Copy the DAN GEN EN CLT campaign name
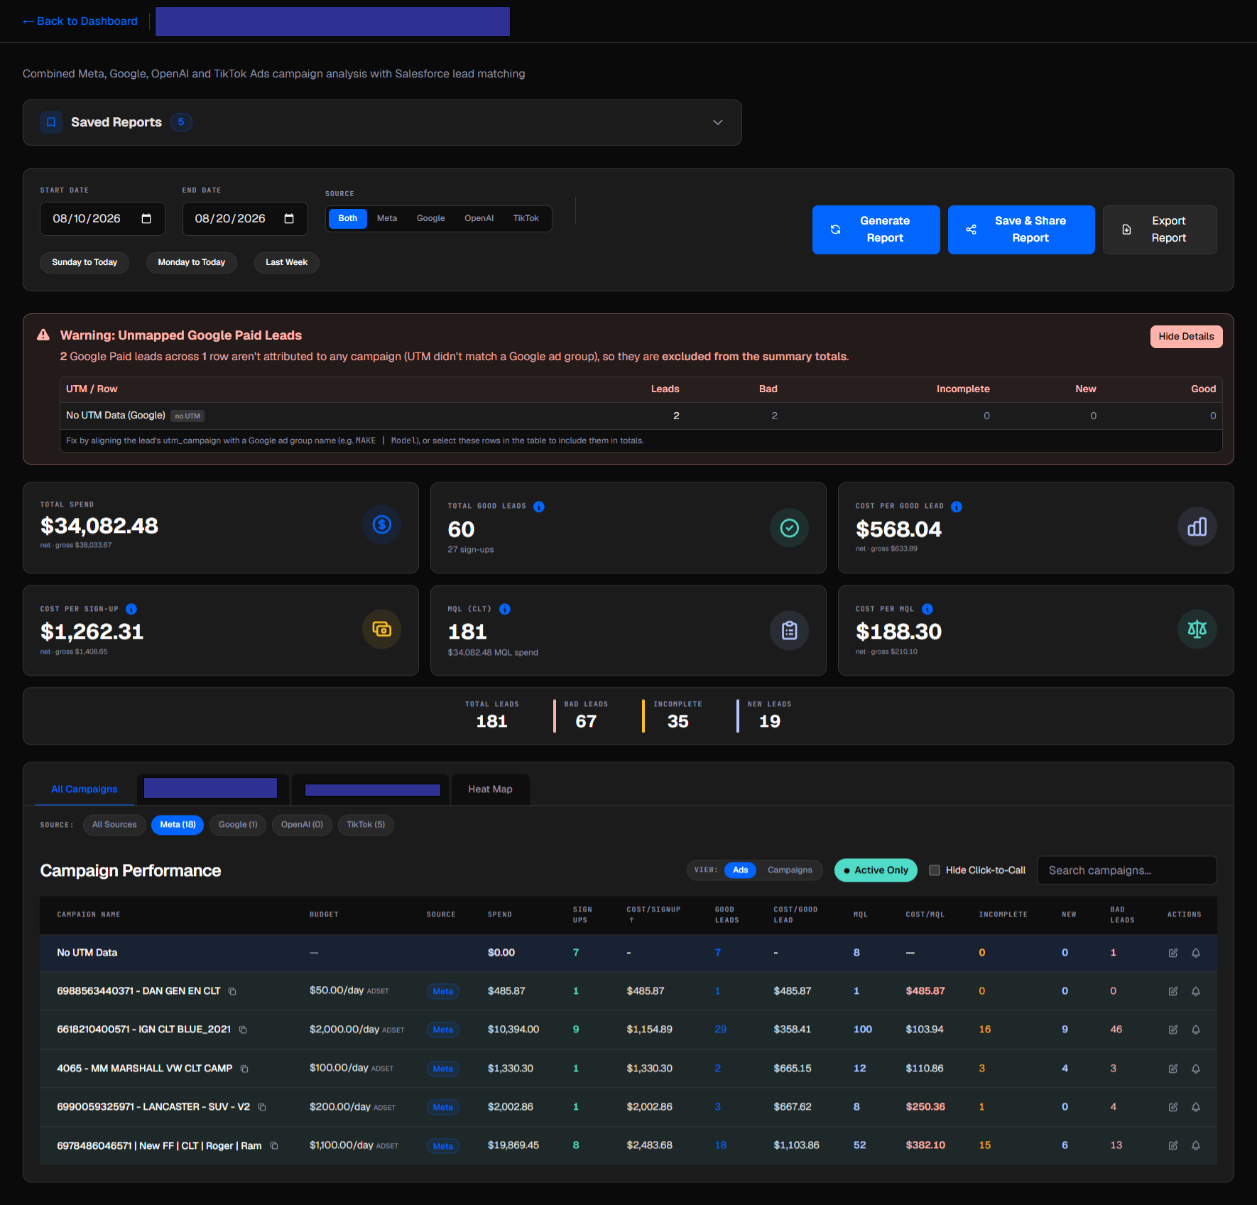 pos(232,991)
